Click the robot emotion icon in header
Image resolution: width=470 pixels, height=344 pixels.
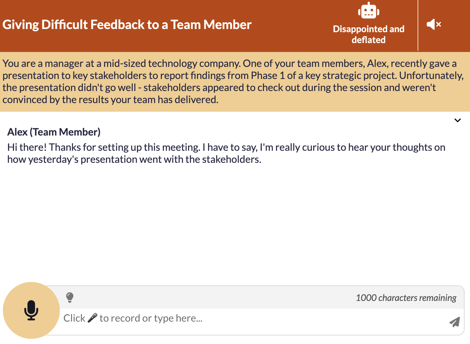pyautogui.click(x=368, y=11)
